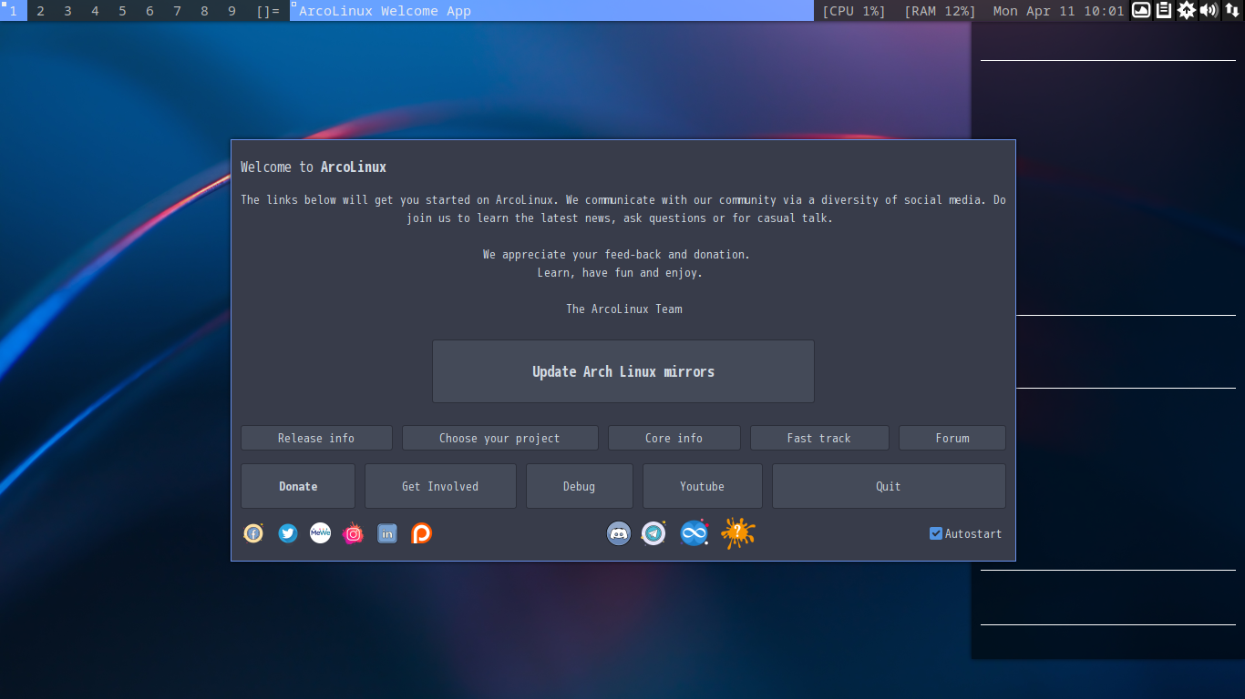Click the picture tray icon in top bar
This screenshot has height=699, width=1245.
click(1141, 10)
